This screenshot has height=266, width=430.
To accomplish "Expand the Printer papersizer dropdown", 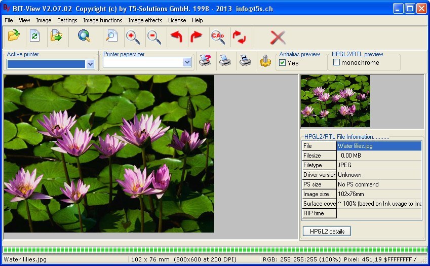I will (x=187, y=62).
